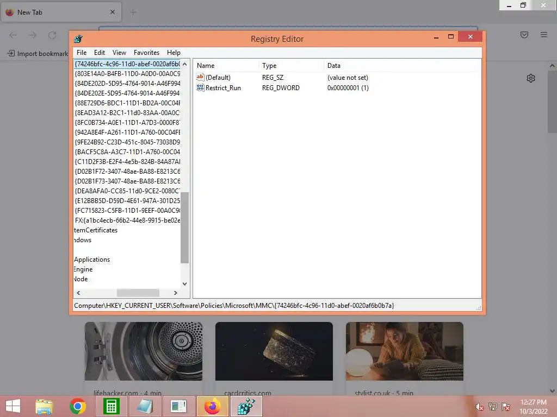Select key {84DE202D-5D95-4764-9014-A46F994

tap(127, 83)
